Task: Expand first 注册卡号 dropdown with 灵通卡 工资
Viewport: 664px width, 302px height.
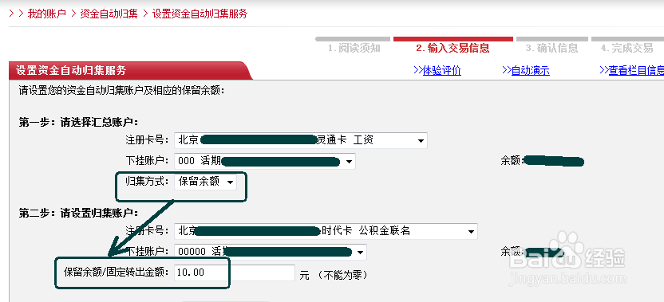Action: (301, 140)
